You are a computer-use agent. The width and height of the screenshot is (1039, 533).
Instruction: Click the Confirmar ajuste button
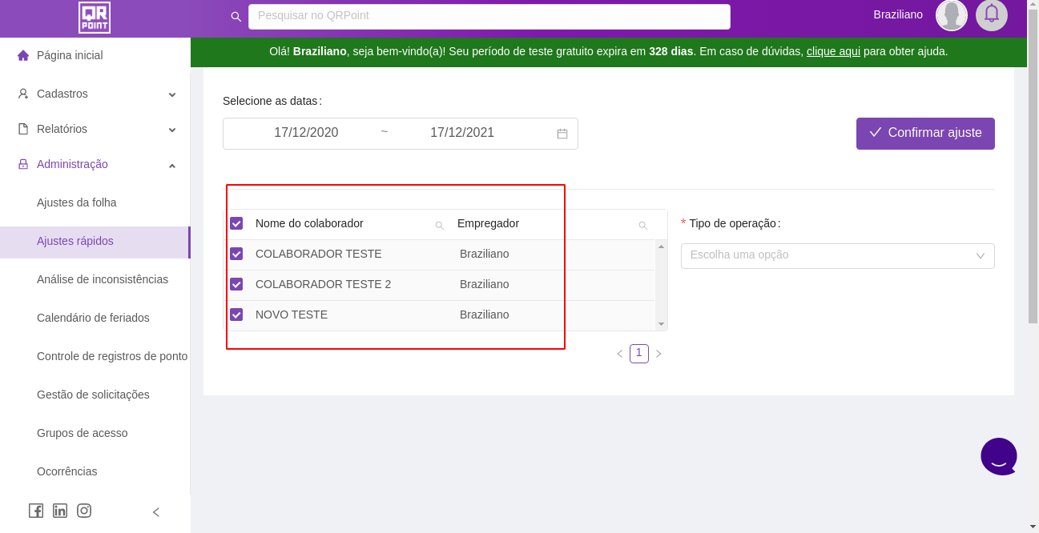(x=925, y=134)
